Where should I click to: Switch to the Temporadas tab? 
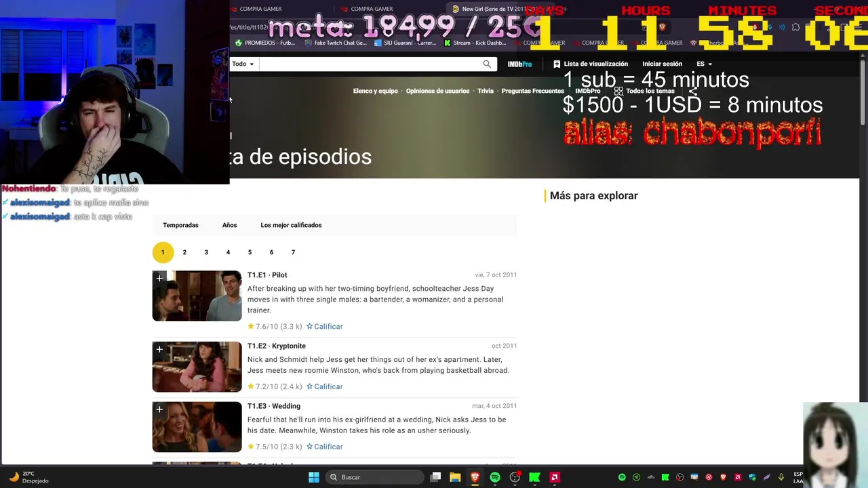pos(180,225)
